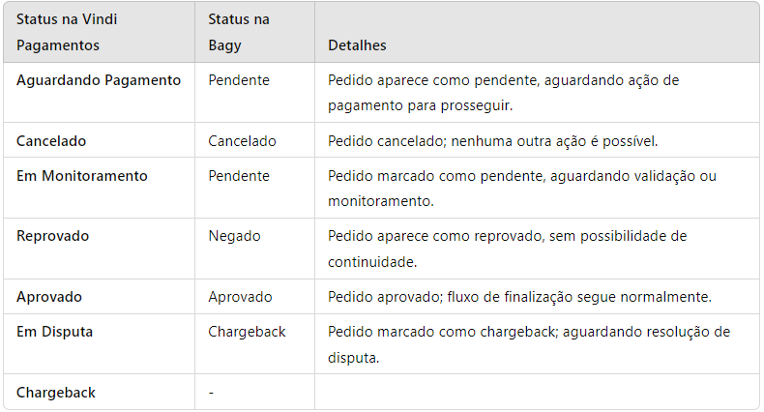Viewport: 764px width, 412px height.
Task: Select 'Chargeback' in the Bagy status column
Action: point(247,332)
